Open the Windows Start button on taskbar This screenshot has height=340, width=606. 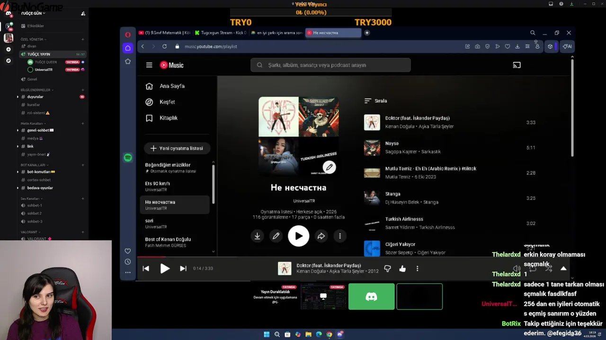coord(267,334)
